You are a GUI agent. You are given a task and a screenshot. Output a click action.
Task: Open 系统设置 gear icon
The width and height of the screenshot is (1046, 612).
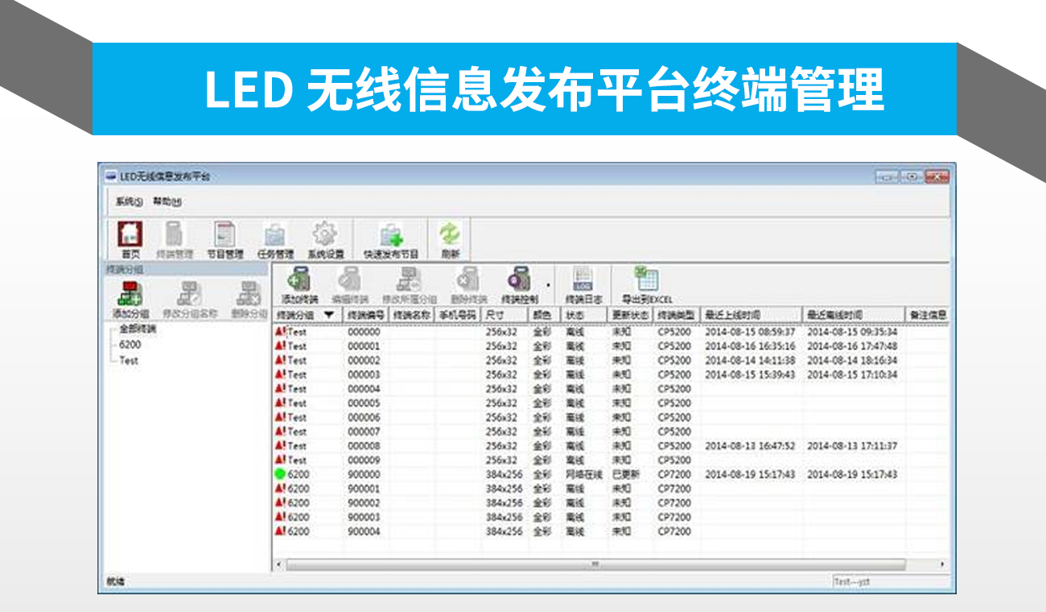pos(325,236)
